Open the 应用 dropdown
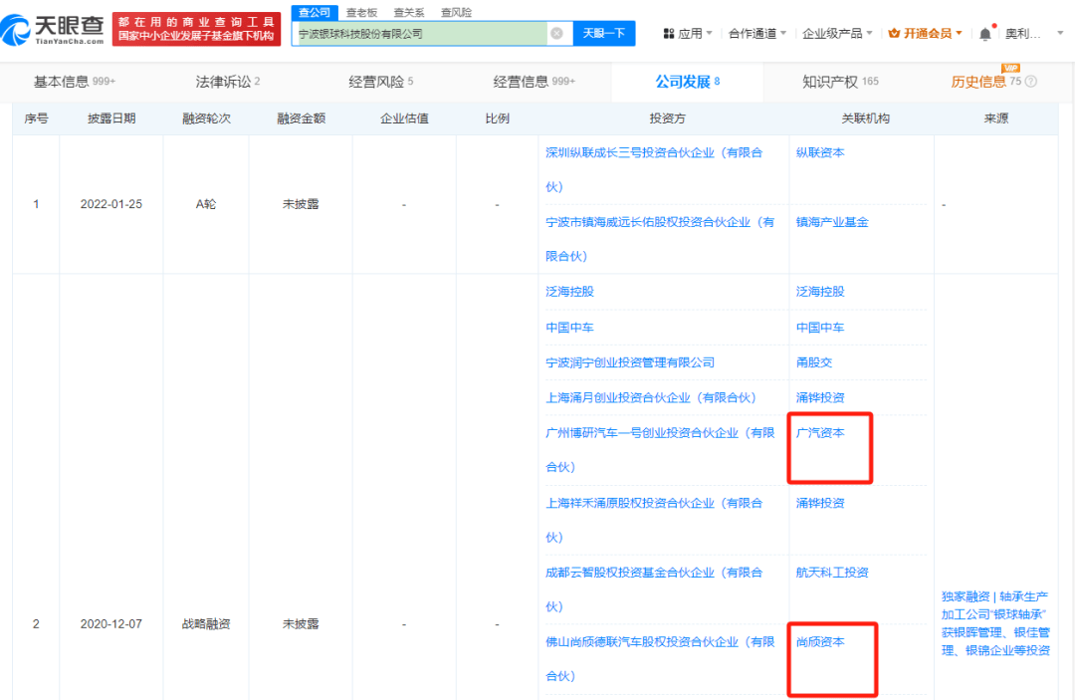The height and width of the screenshot is (700, 1075). pyautogui.click(x=692, y=33)
